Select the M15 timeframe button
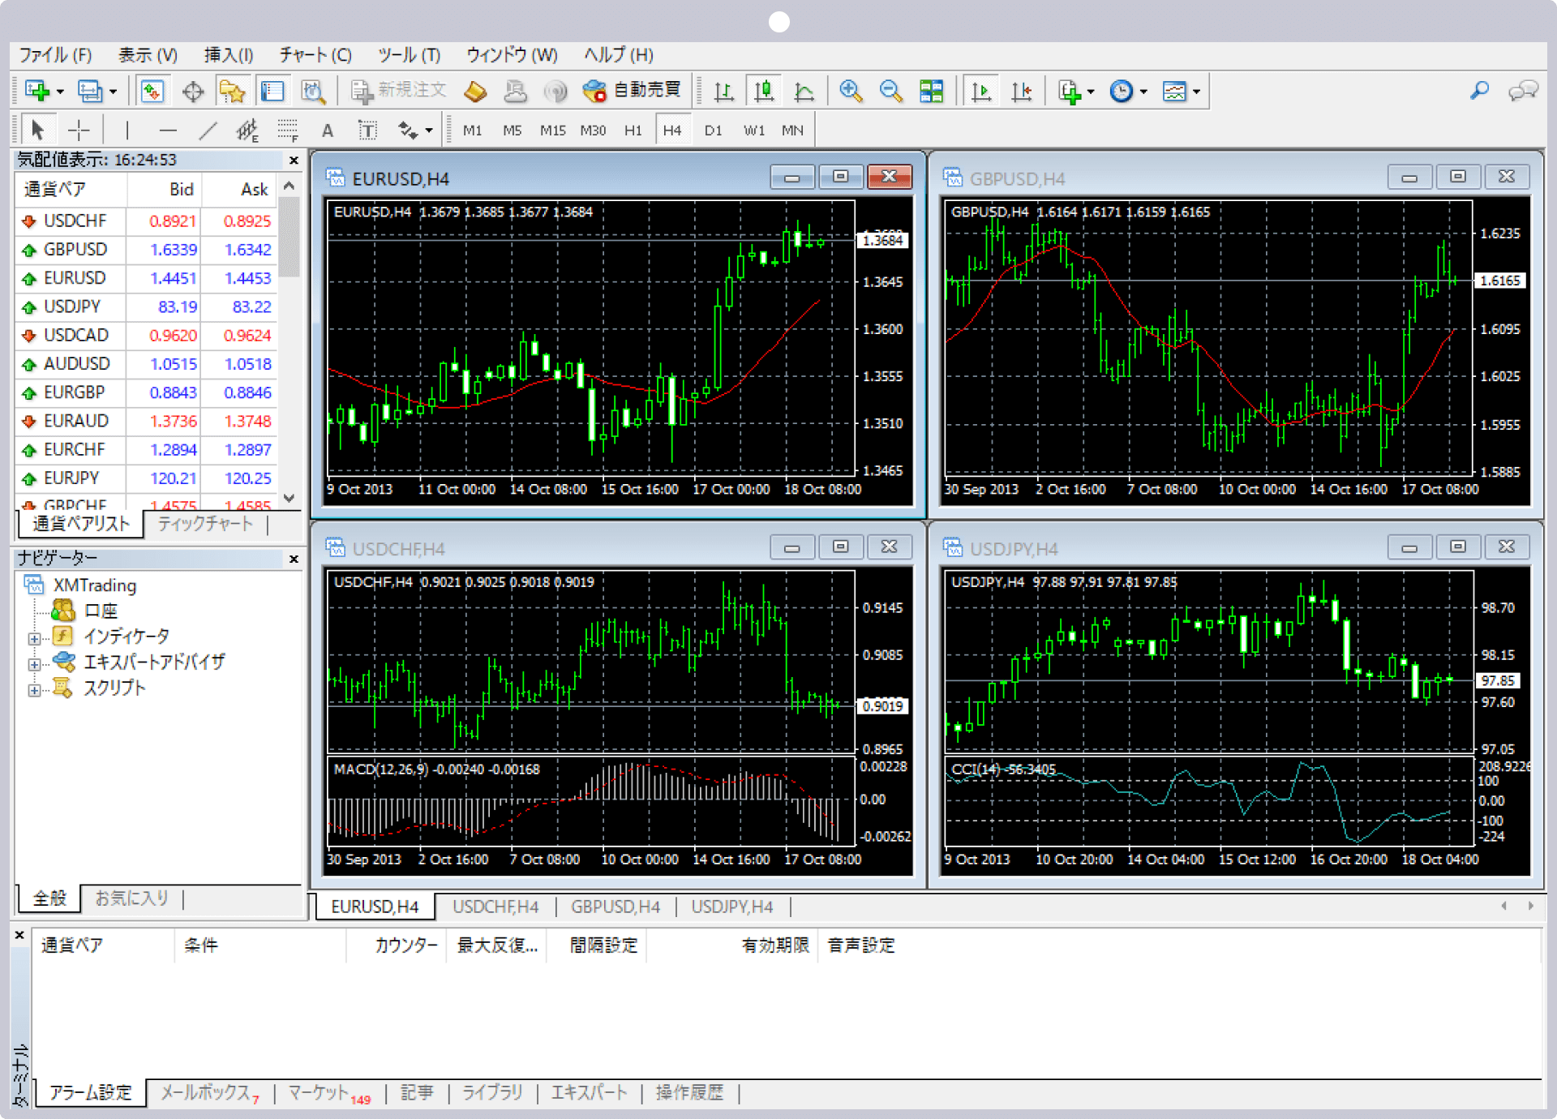The width and height of the screenshot is (1557, 1119). [x=552, y=130]
